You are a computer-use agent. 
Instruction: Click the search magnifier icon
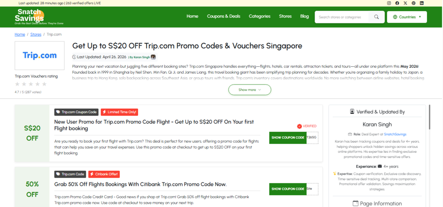tap(376, 17)
